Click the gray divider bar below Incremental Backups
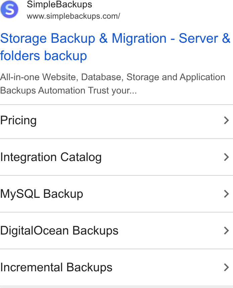Viewport: 233px width, 288px height. click(116, 287)
